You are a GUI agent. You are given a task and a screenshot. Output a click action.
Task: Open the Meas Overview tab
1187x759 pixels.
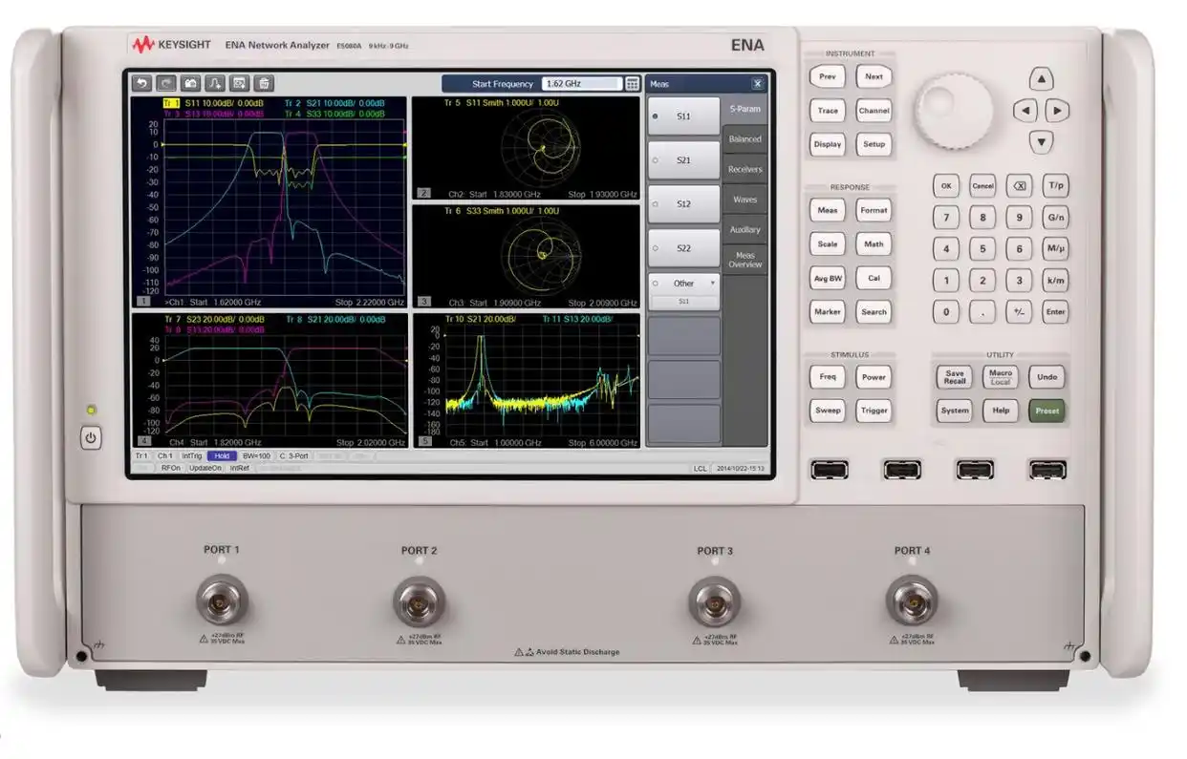coord(745,260)
